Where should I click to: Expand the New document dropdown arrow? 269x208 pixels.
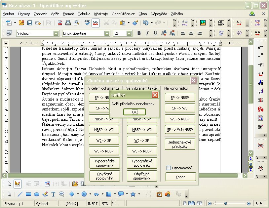[x=15, y=23]
